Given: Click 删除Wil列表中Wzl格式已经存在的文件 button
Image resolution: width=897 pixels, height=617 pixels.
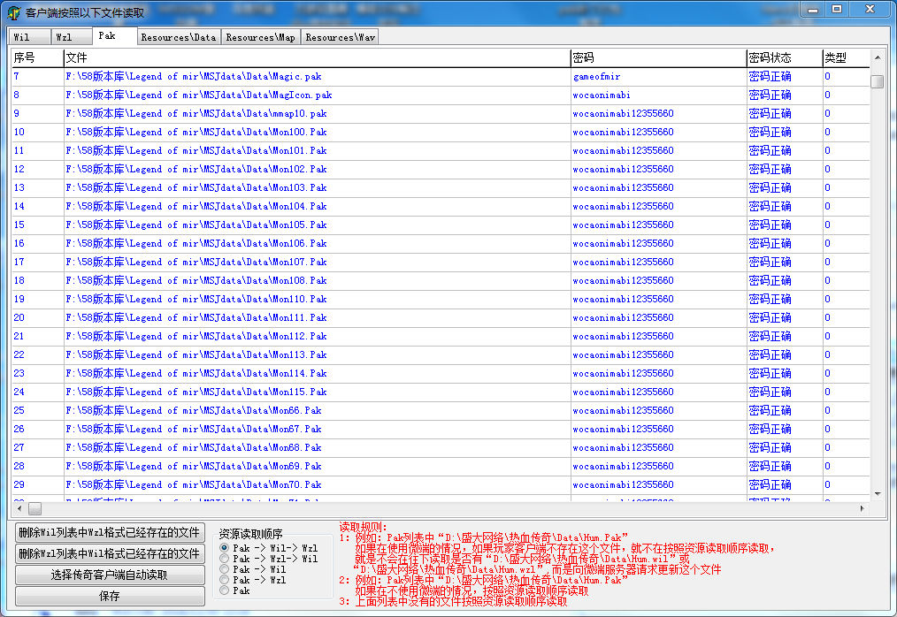Looking at the screenshot, I should point(110,532).
